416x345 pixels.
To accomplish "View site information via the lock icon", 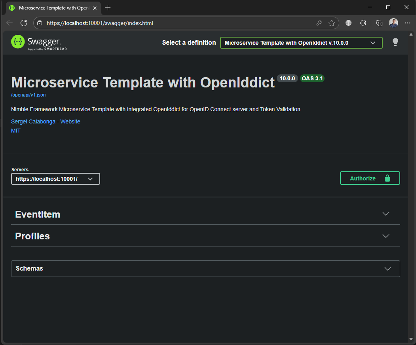I will pyautogui.click(x=40, y=23).
